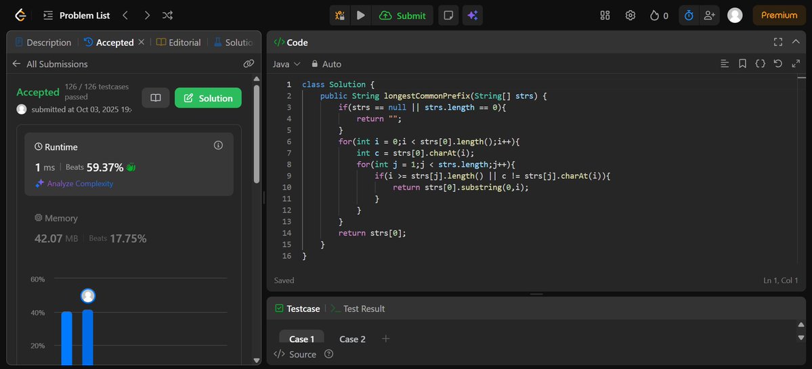
Task: Click the debugger icon in top toolbar
Action: 340,16
